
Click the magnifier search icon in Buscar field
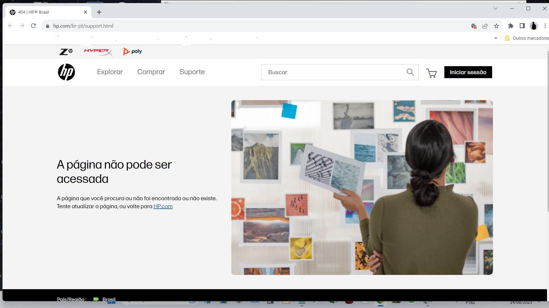pos(410,72)
